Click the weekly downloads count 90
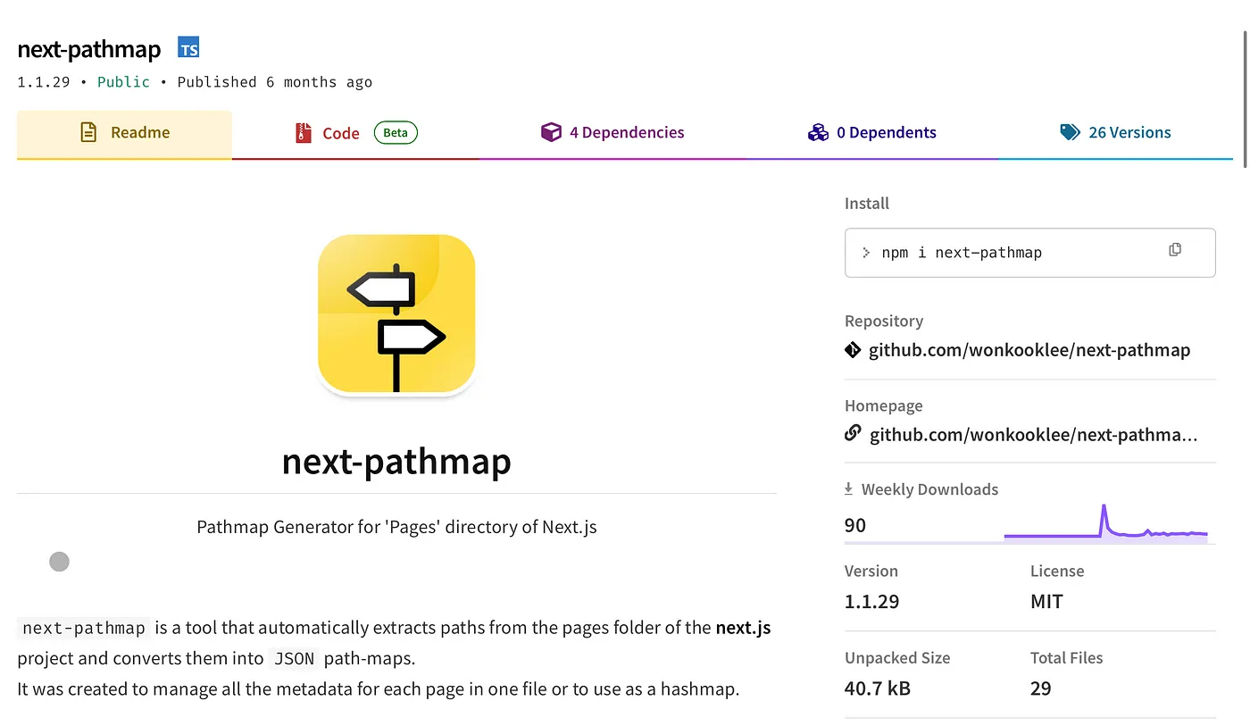This screenshot has height=726, width=1250. coord(855,525)
